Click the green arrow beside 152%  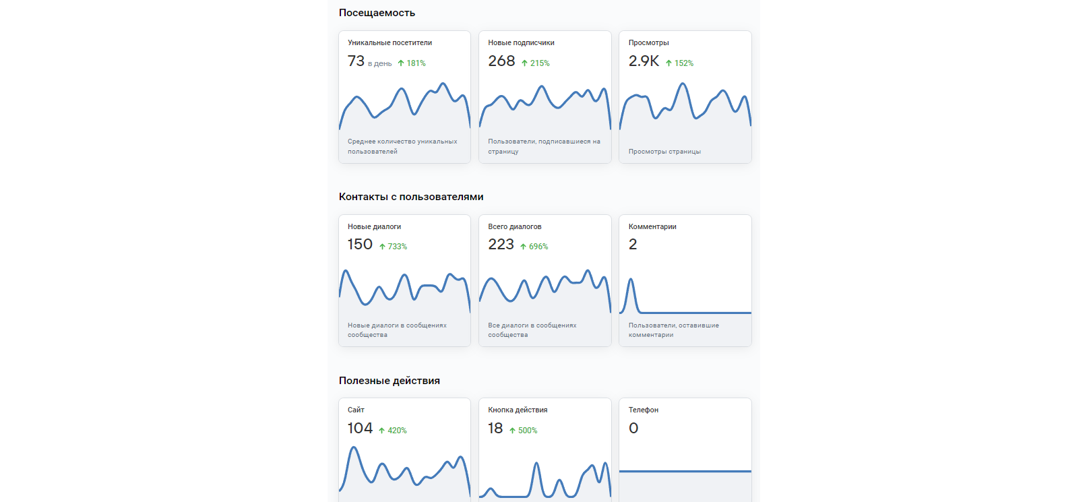coord(668,63)
